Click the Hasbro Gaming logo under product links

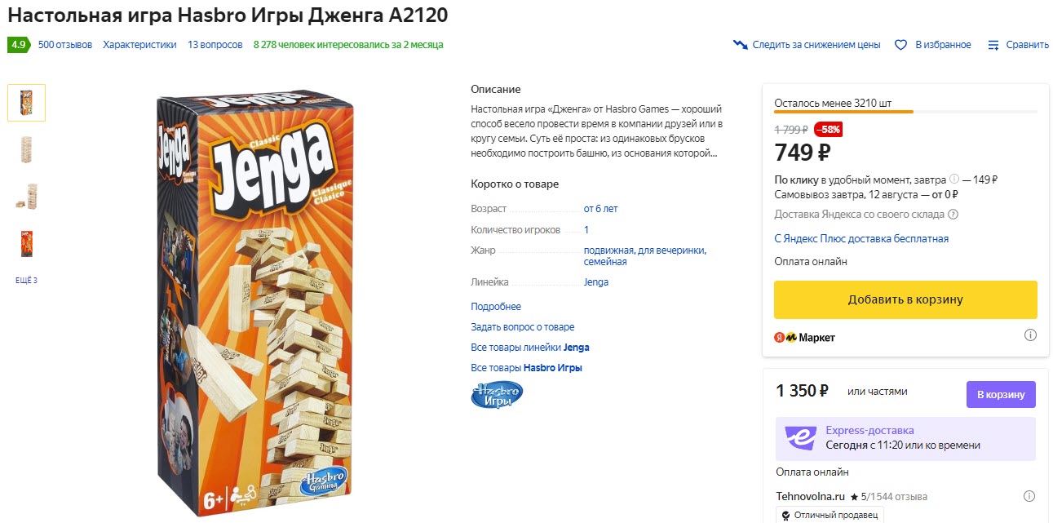497,394
